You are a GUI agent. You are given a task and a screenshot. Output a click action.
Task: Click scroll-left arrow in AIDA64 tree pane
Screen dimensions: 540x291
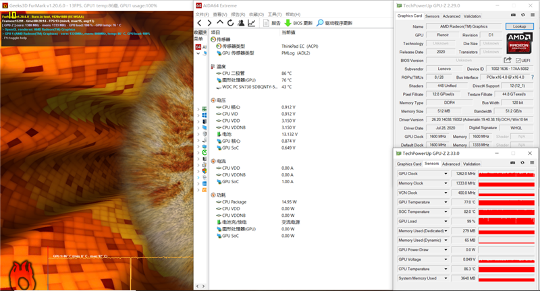point(198,286)
